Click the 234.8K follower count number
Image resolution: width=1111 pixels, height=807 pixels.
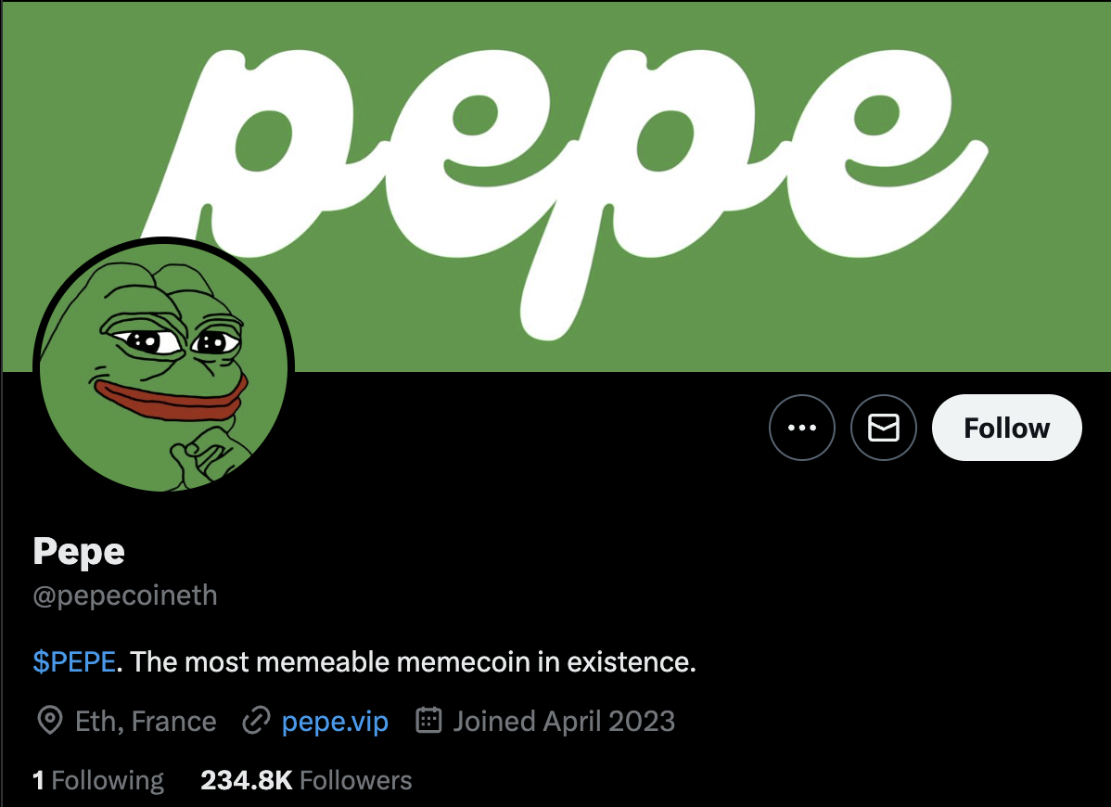[247, 781]
